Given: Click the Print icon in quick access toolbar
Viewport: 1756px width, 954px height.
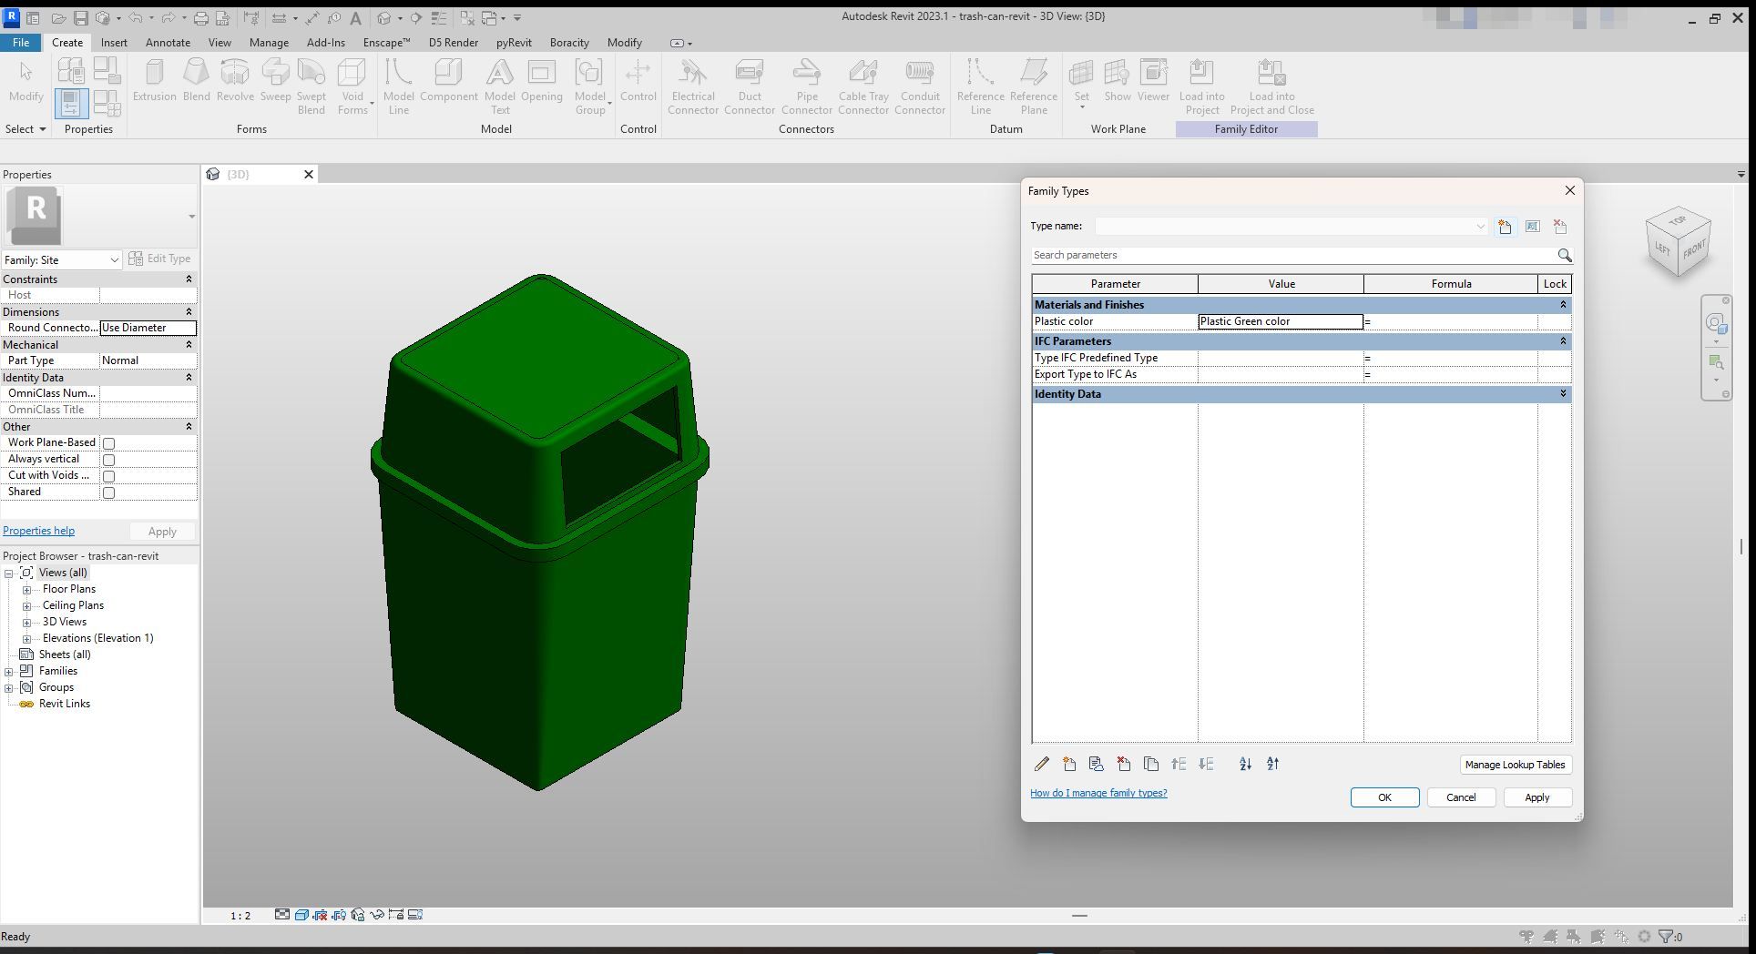Looking at the screenshot, I should (200, 17).
